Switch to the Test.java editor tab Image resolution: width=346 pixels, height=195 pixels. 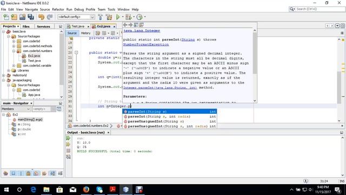pyautogui.click(x=78, y=27)
